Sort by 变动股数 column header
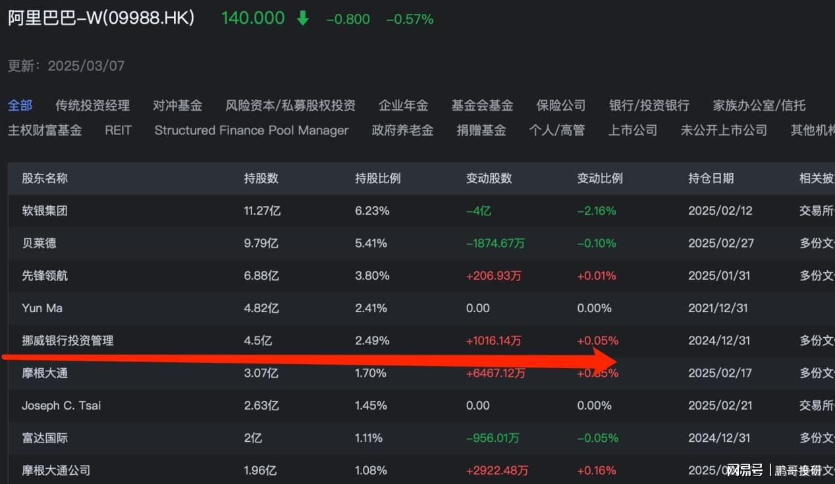The height and width of the screenshot is (484, 835). [x=489, y=178]
